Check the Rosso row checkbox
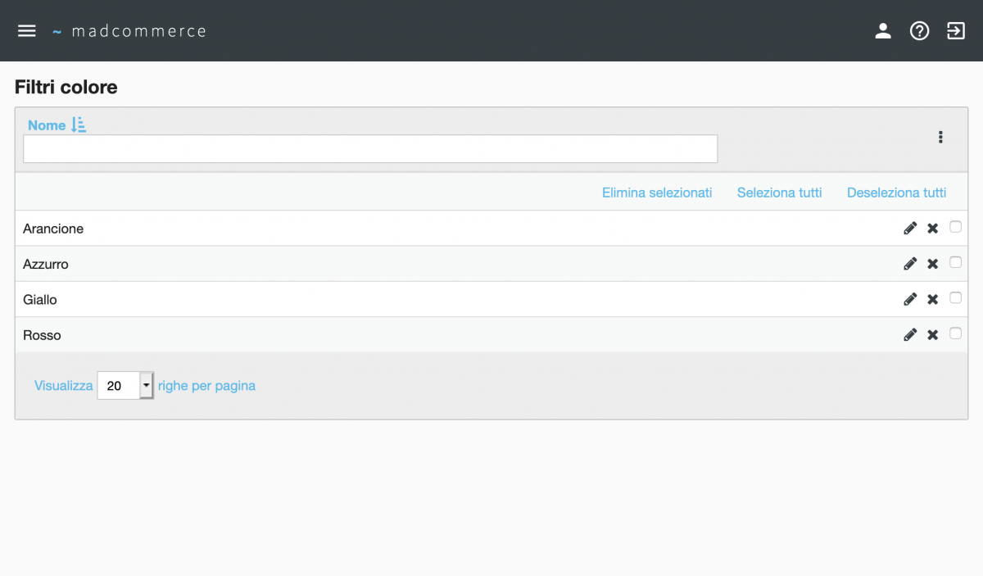The width and height of the screenshot is (983, 576). 955,333
